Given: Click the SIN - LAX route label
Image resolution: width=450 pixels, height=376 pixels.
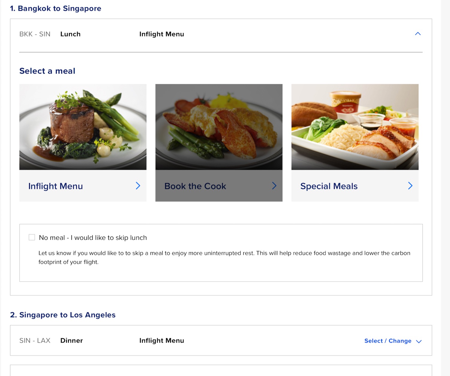Looking at the screenshot, I should [x=35, y=341].
